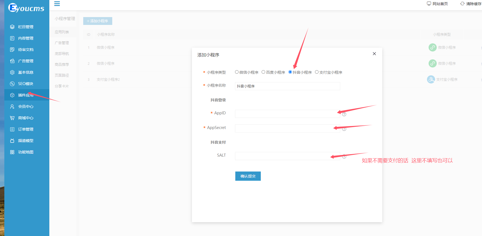Select the 支付宝小程序 radio option
Viewport: 482px width, 236px height.
coord(317,72)
